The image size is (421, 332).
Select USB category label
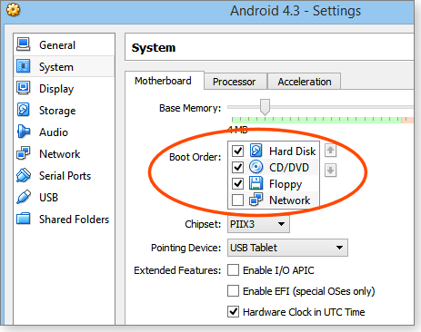click(x=48, y=198)
